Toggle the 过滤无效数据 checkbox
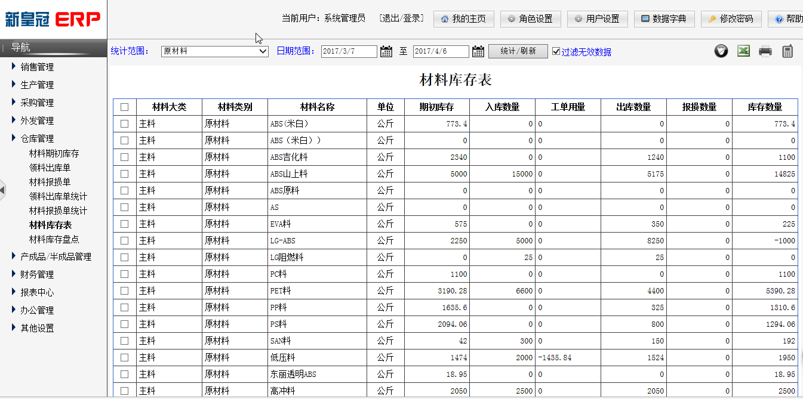 point(556,52)
